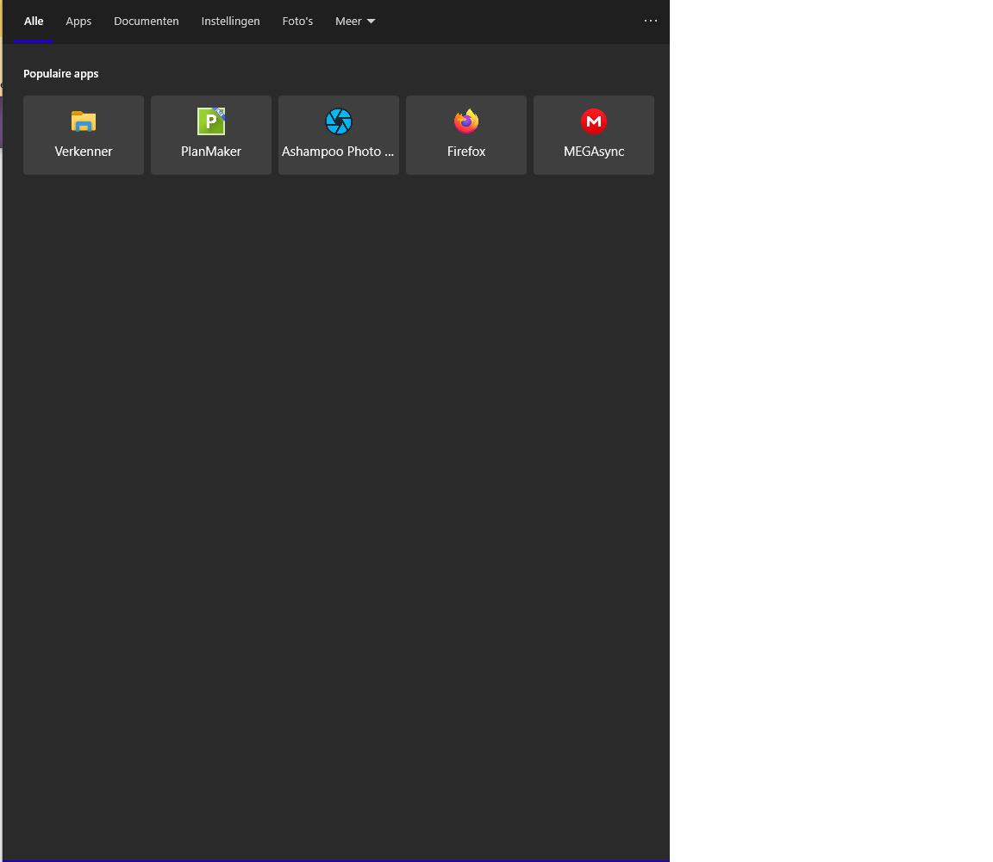Open the Verkenner file explorer tile
This screenshot has width=993, height=862.
84,135
